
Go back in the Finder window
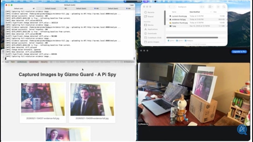pyautogui.click(x=169, y=7)
